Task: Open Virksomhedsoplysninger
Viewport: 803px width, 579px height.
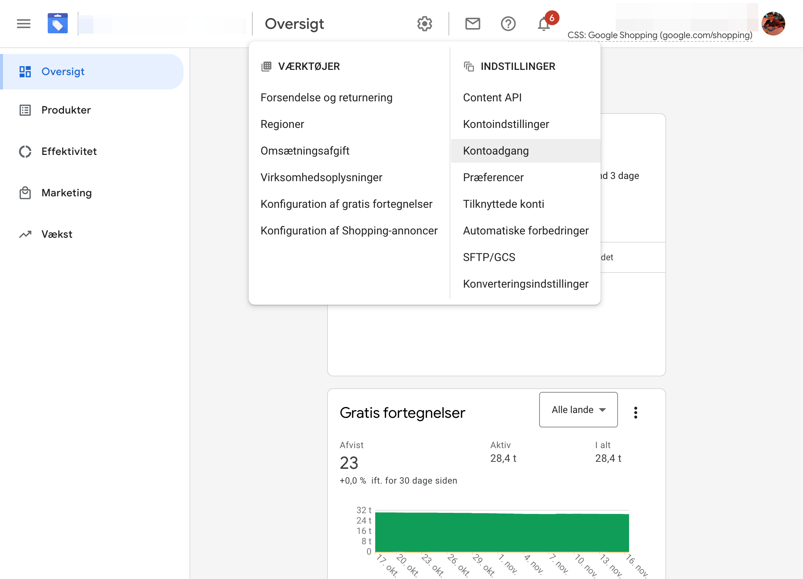Action: [x=321, y=177]
